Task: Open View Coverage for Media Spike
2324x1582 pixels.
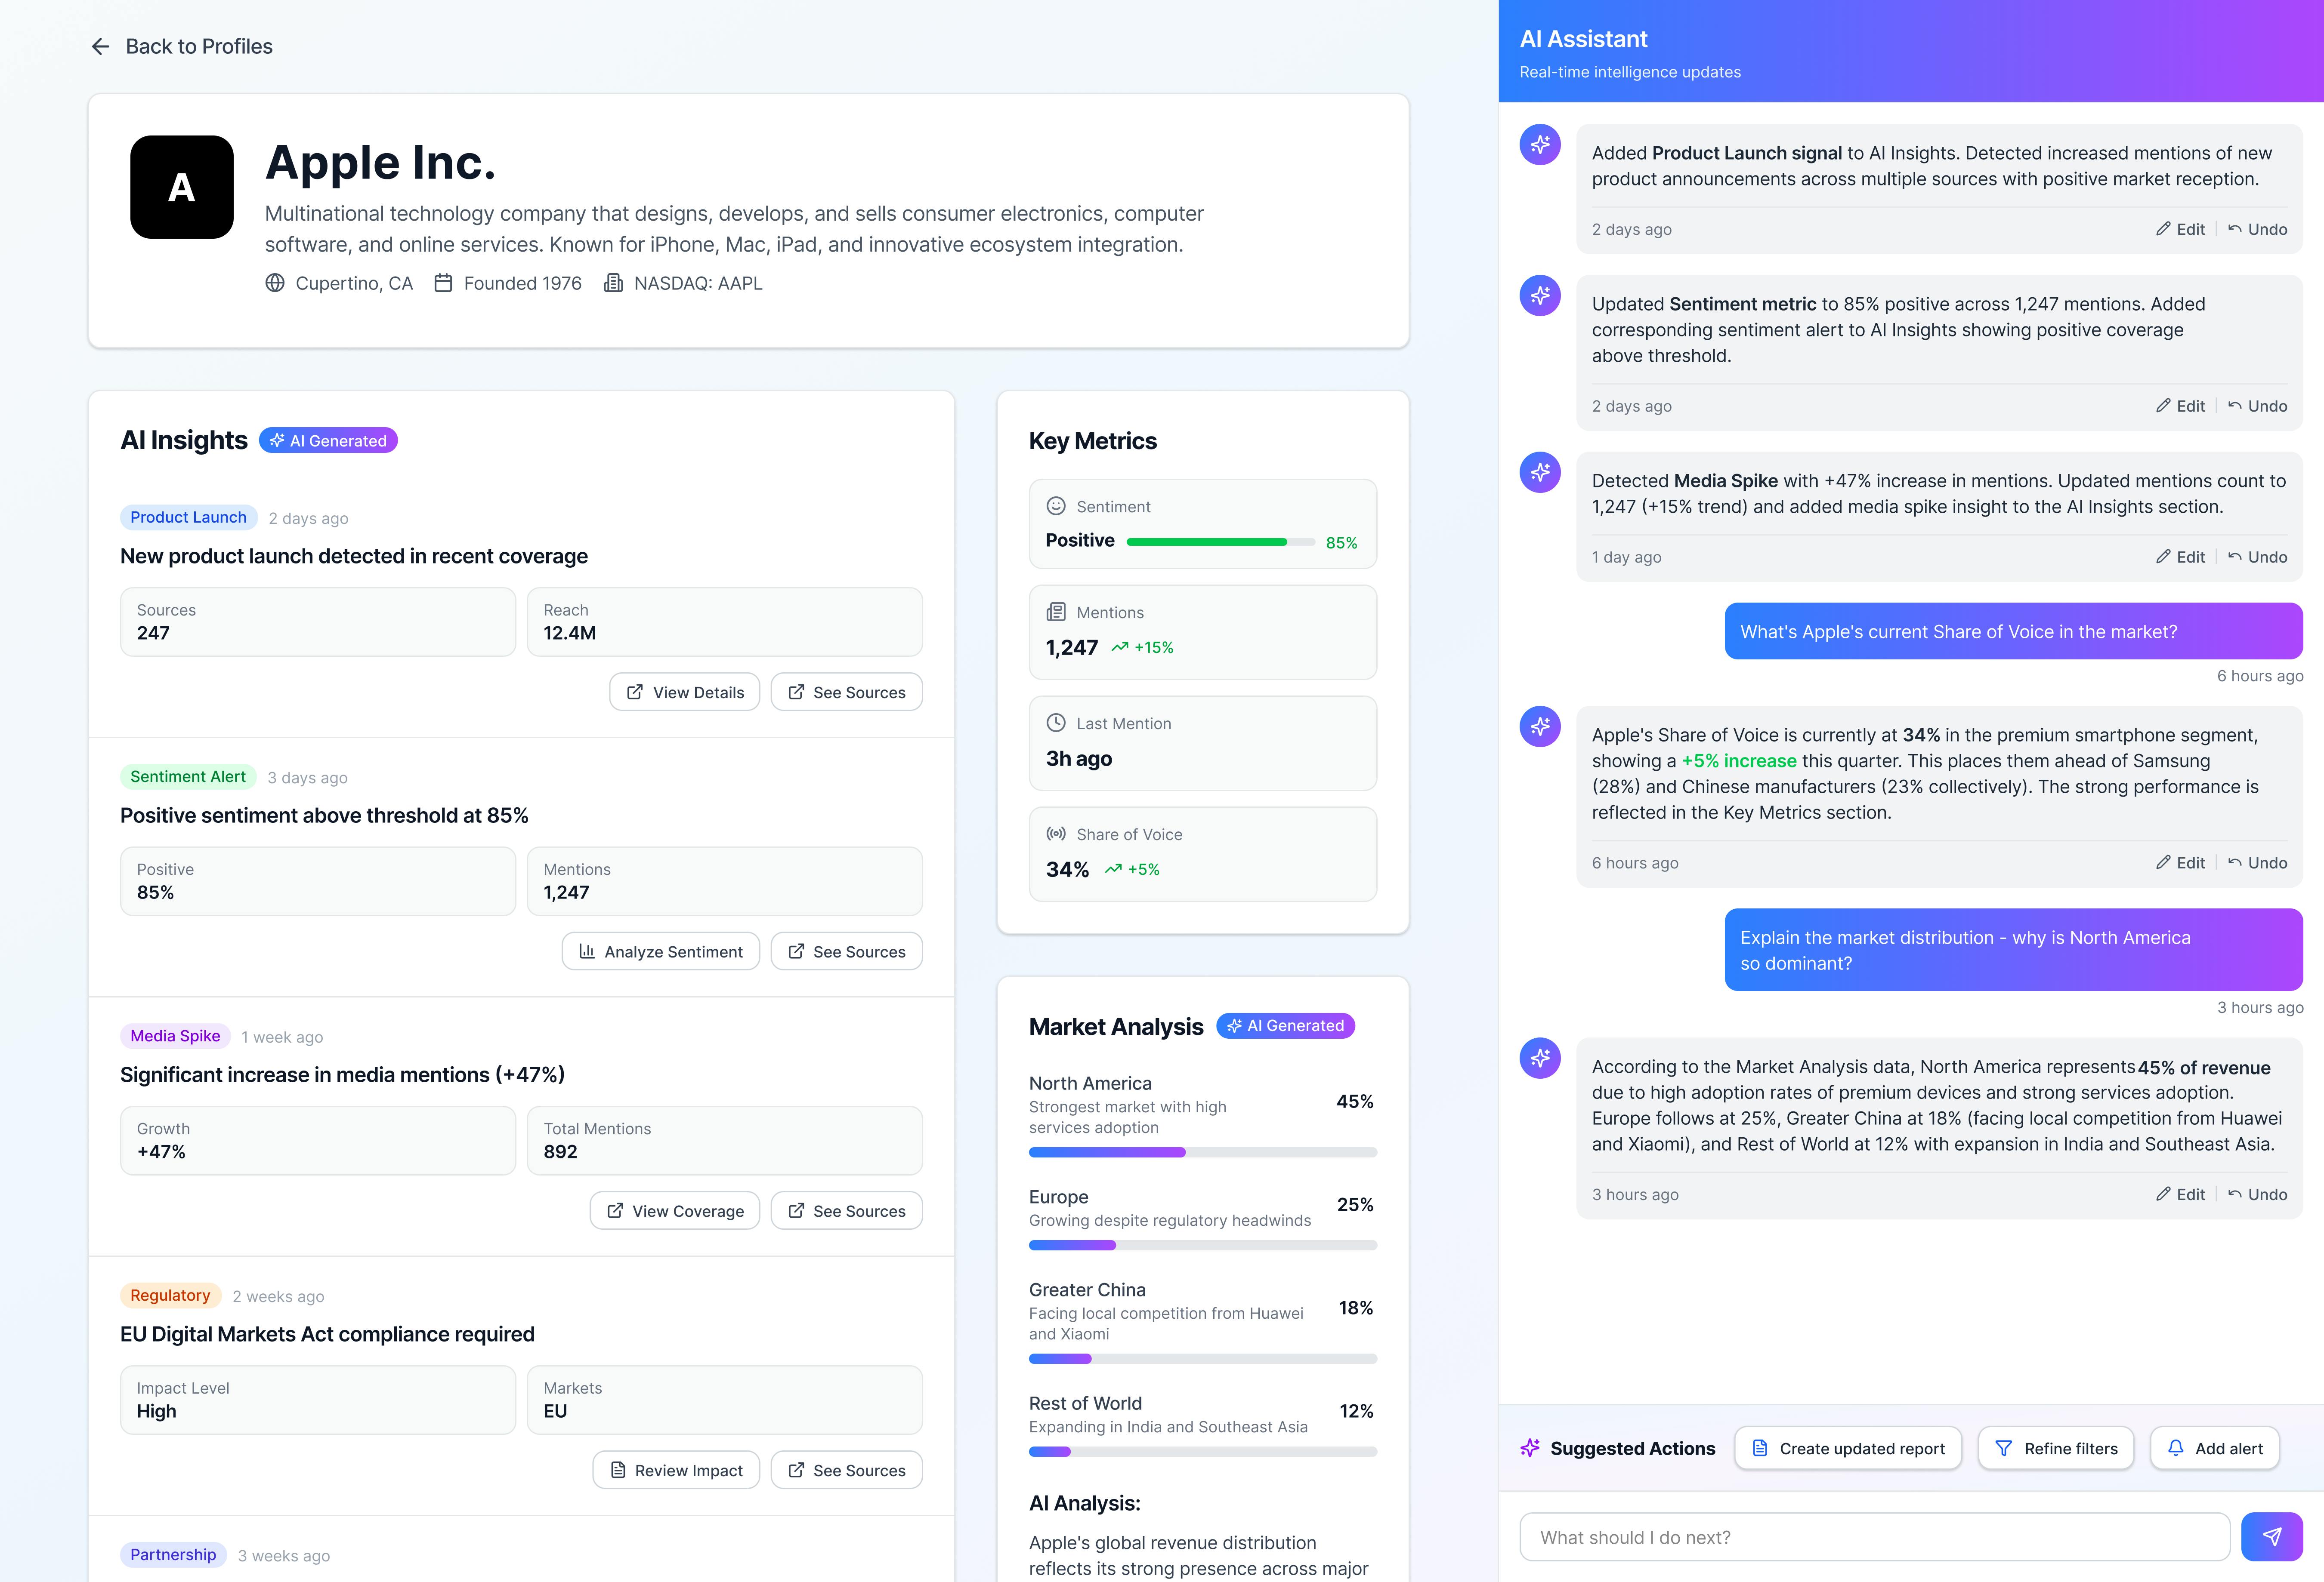Action: [x=674, y=1210]
